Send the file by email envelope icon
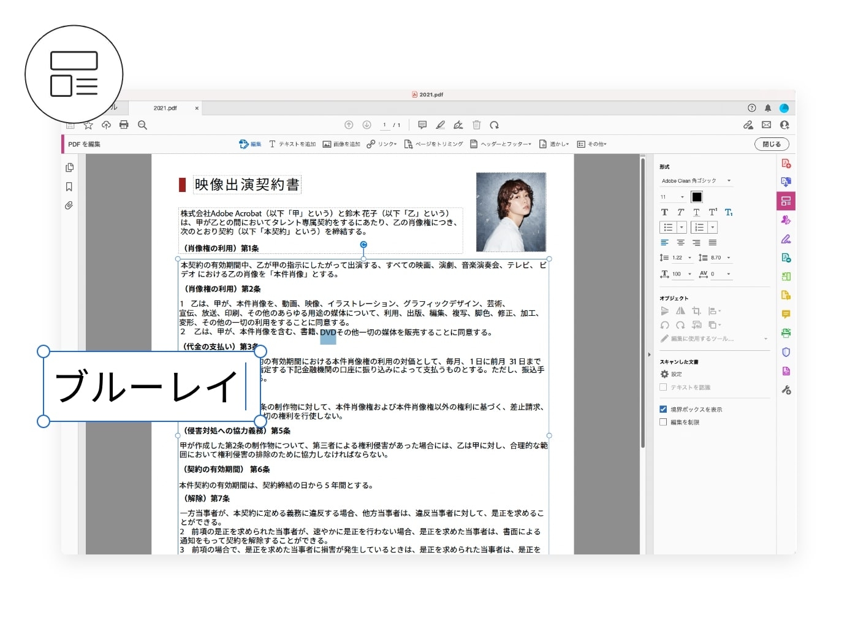This screenshot has height=644, width=858. (x=766, y=125)
